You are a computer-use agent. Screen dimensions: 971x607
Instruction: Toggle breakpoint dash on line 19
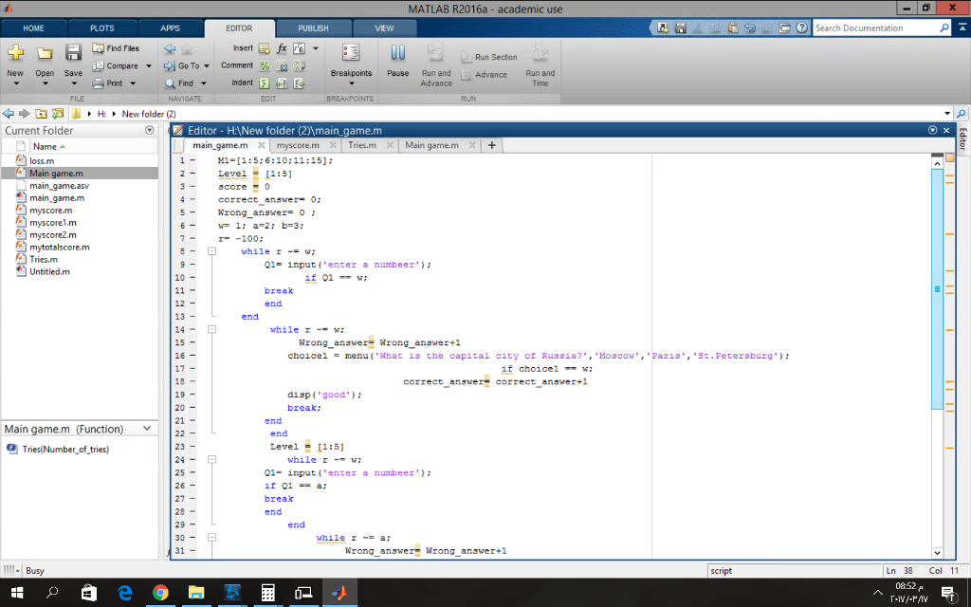point(192,395)
